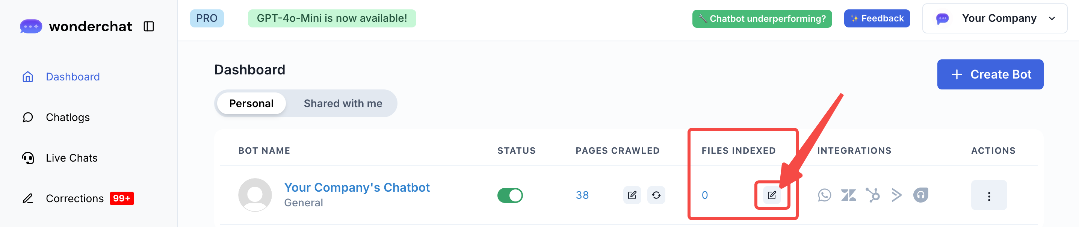Viewport: 1079px width, 227px height.
Task: Click the Create Bot button
Action: 990,74
